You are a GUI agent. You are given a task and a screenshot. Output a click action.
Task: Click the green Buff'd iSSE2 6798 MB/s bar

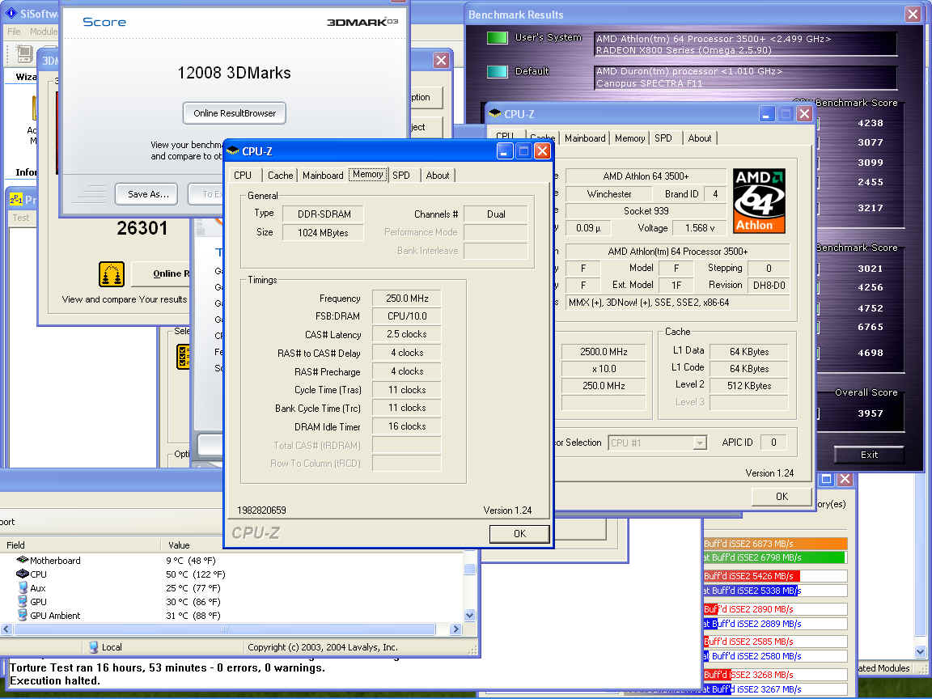pos(774,557)
